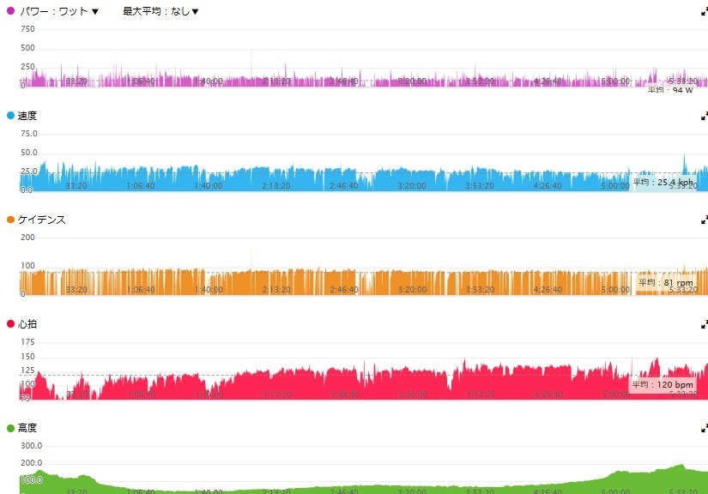The width and height of the screenshot is (708, 494).
Task: Click the 平均：25.4 kph average label
Action: 663,183
